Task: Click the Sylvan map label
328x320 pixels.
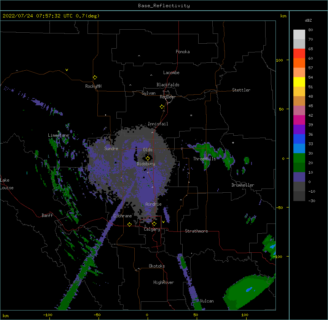Action: pyautogui.click(x=148, y=93)
